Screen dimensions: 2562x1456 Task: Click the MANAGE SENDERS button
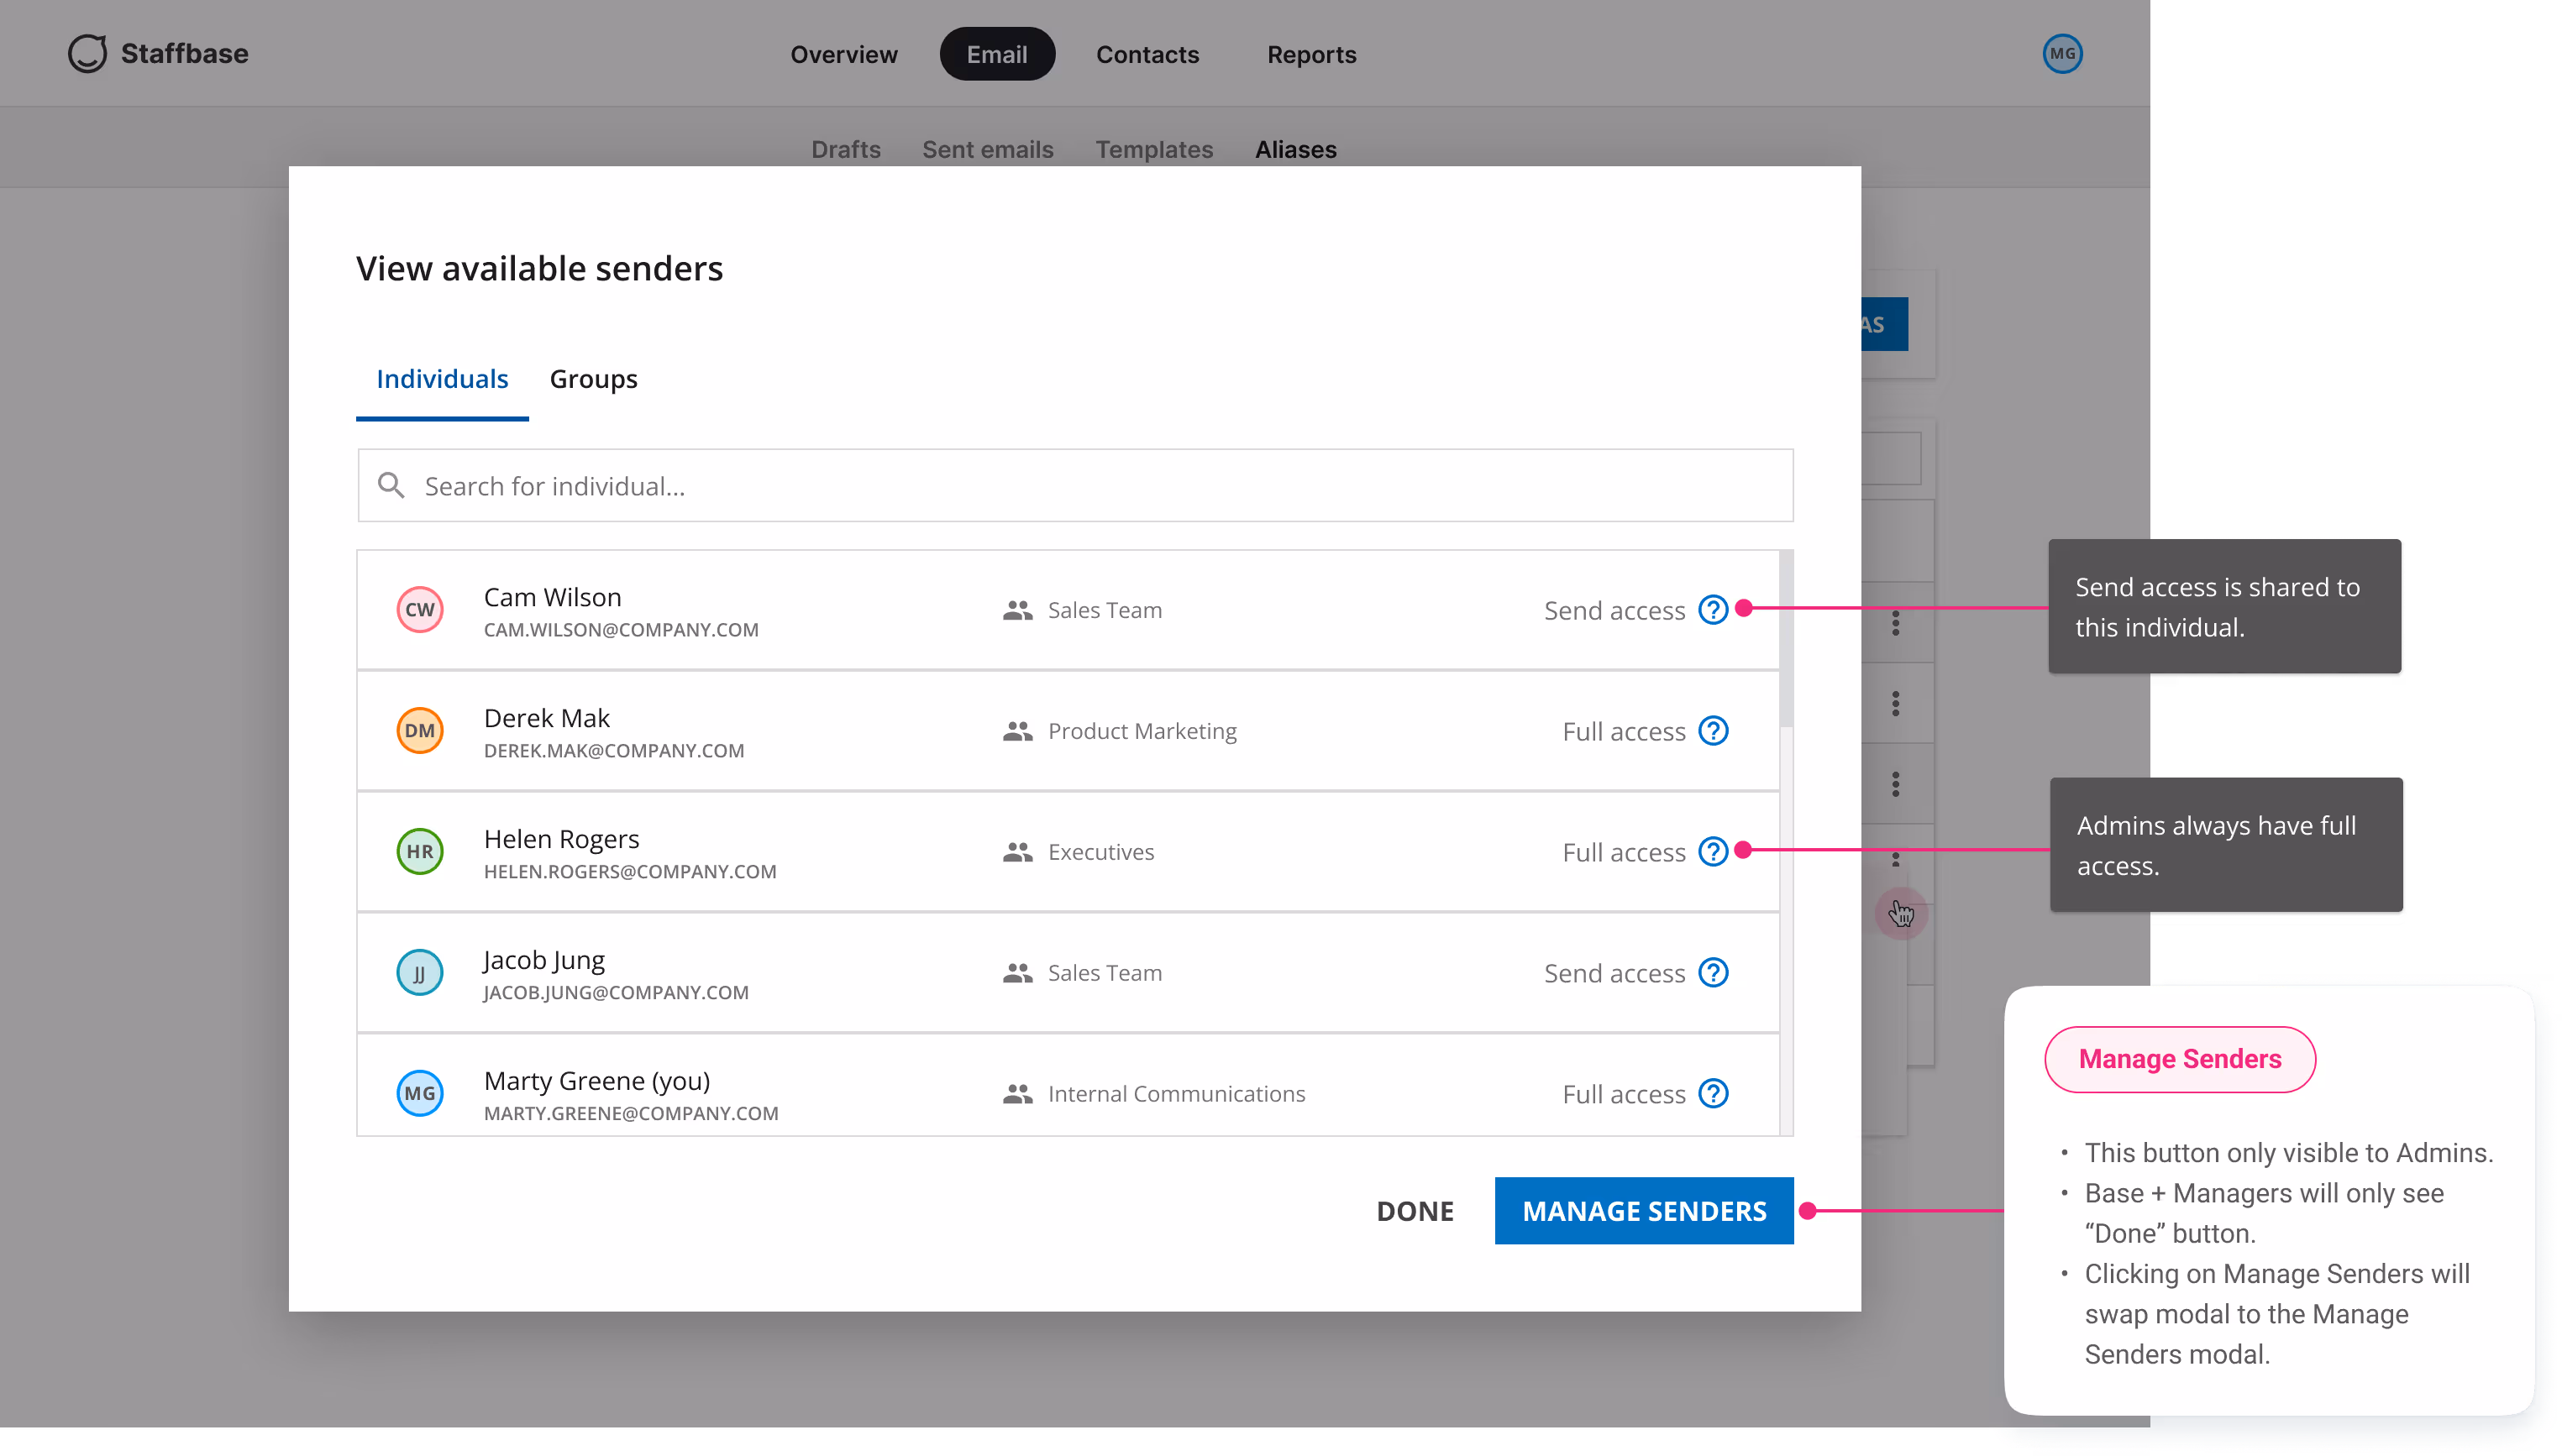click(x=1644, y=1210)
